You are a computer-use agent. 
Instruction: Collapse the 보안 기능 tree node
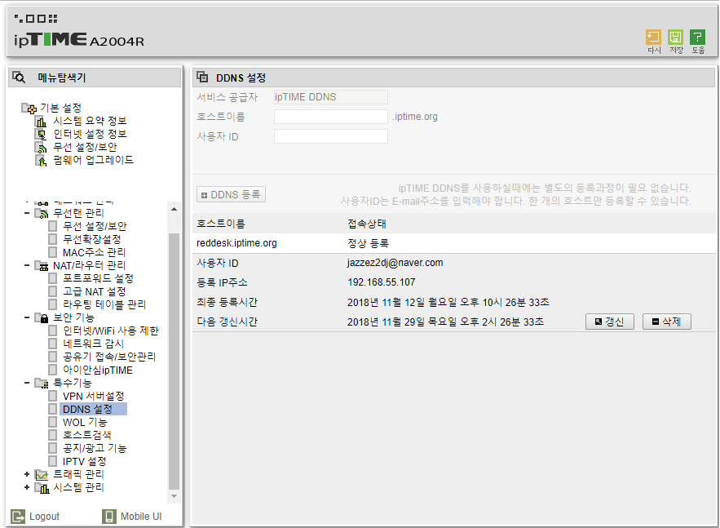[x=27, y=317]
